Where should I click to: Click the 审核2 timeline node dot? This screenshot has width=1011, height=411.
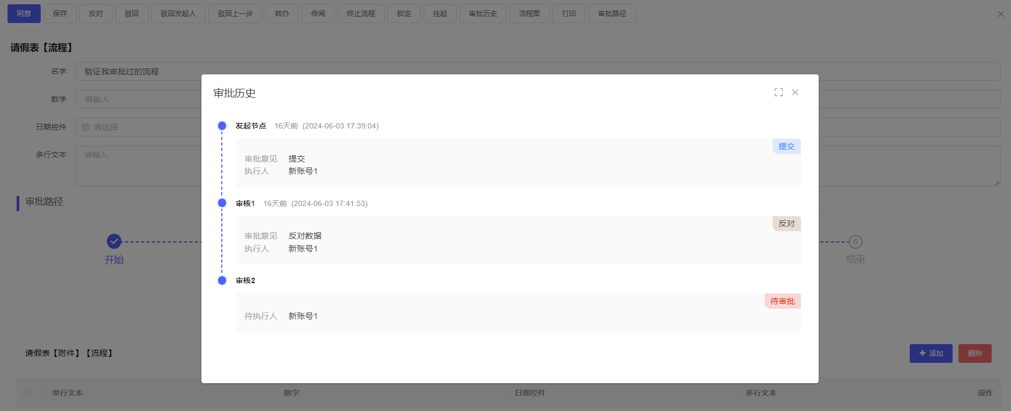coord(222,280)
